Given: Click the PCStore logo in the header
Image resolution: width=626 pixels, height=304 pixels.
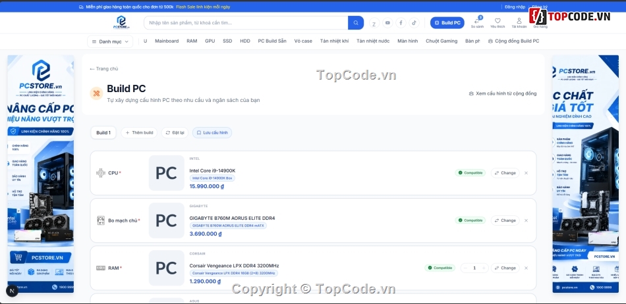Looking at the screenshot, I should (x=121, y=22).
